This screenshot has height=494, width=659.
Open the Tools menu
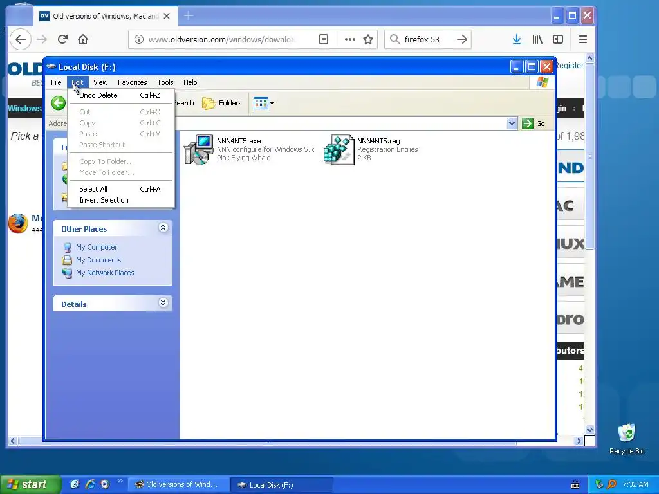pyautogui.click(x=165, y=82)
